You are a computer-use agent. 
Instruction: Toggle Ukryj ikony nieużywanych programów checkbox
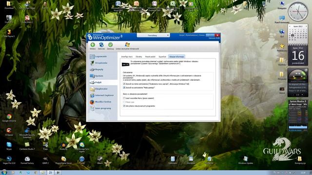(124, 106)
